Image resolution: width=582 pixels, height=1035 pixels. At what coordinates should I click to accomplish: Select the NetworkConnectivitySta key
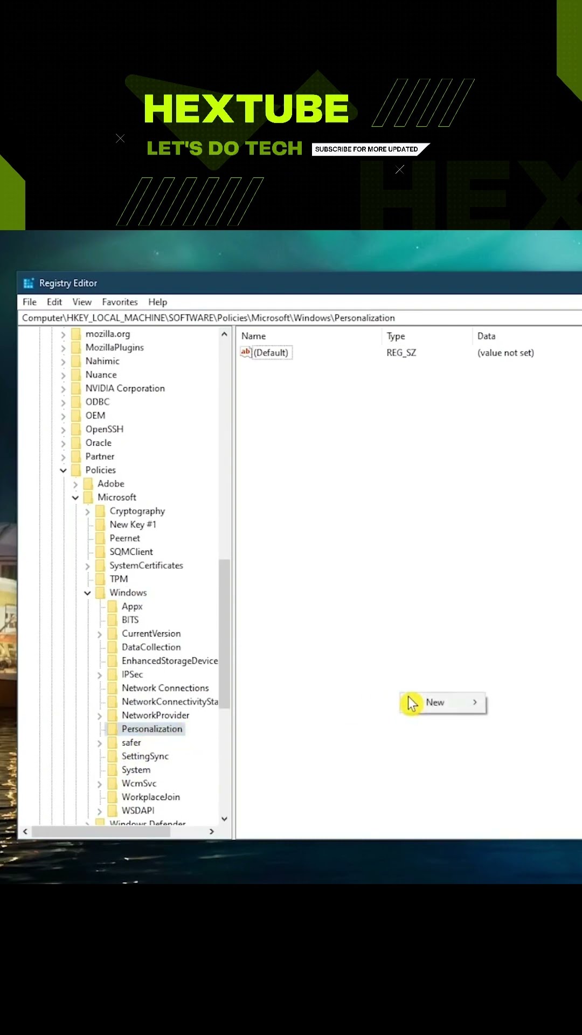pos(169,701)
